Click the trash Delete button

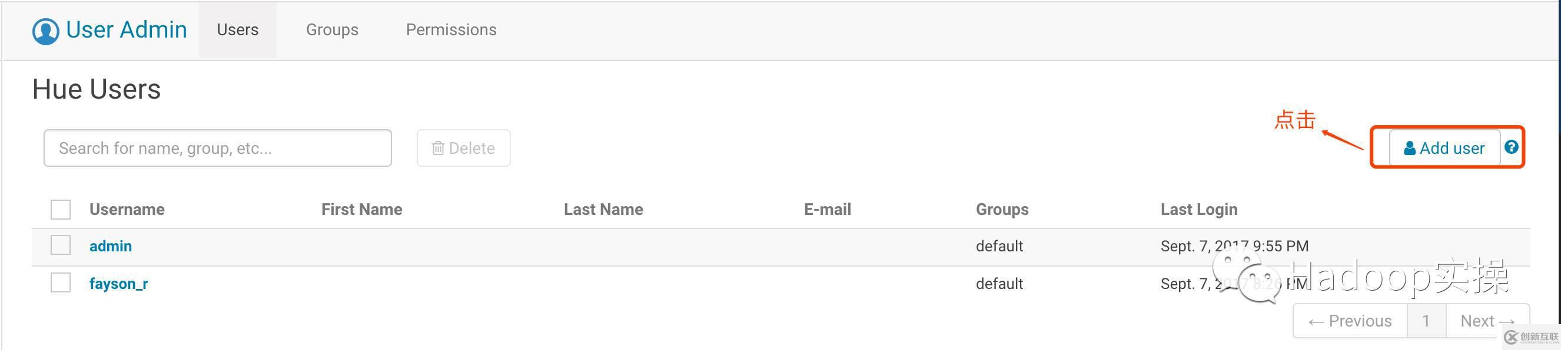click(x=464, y=148)
